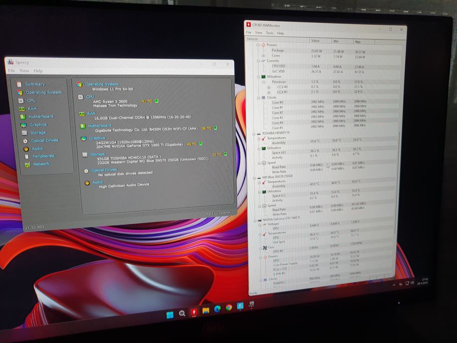Click the hard drive icon beside Storage heading

[85, 155]
